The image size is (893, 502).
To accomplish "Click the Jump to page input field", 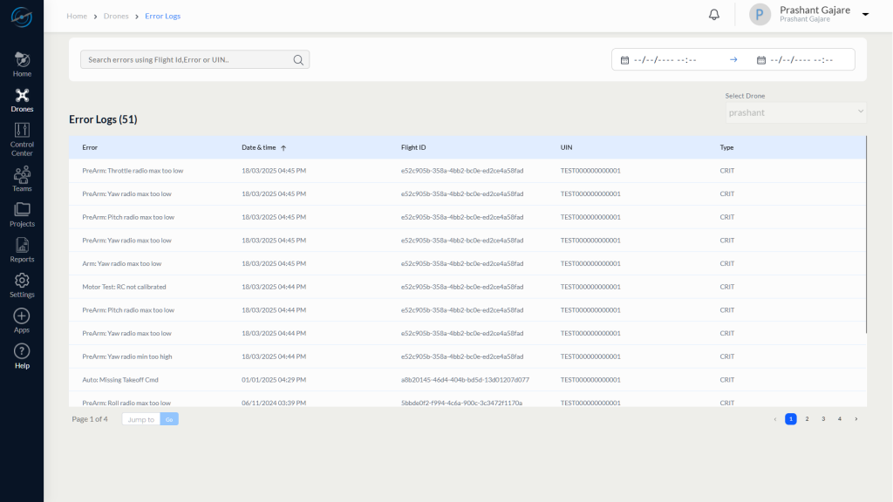I will point(140,418).
